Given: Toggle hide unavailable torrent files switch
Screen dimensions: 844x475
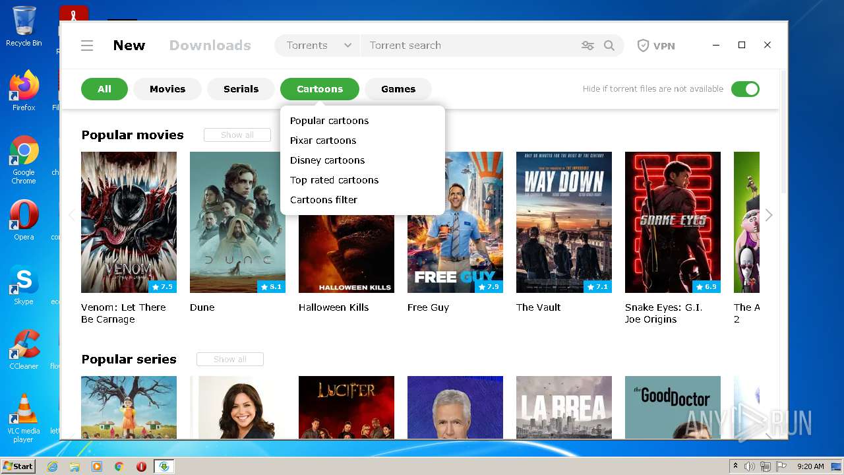Looking at the screenshot, I should click(x=745, y=89).
